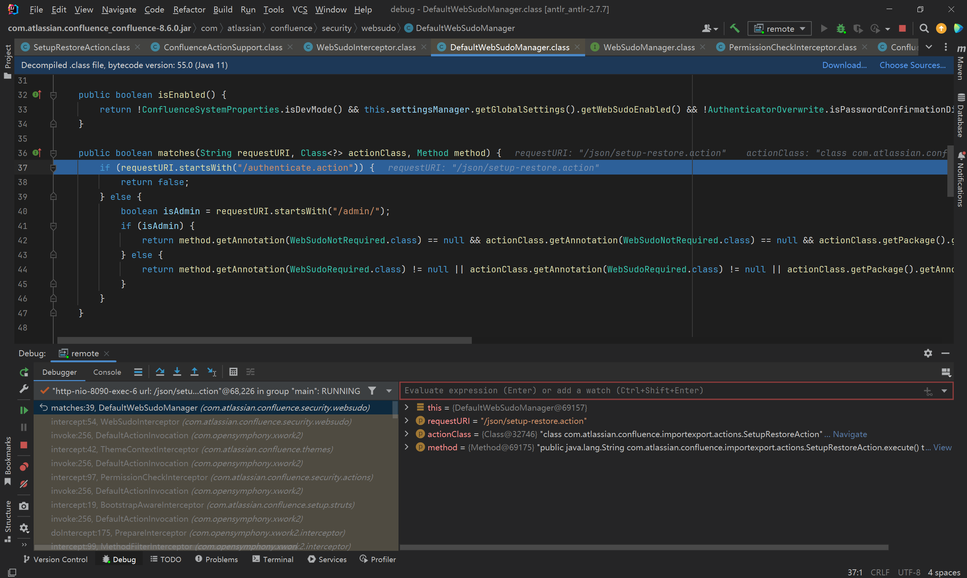Click the Step Into icon
Viewport: 967px width, 578px height.
pyautogui.click(x=177, y=372)
